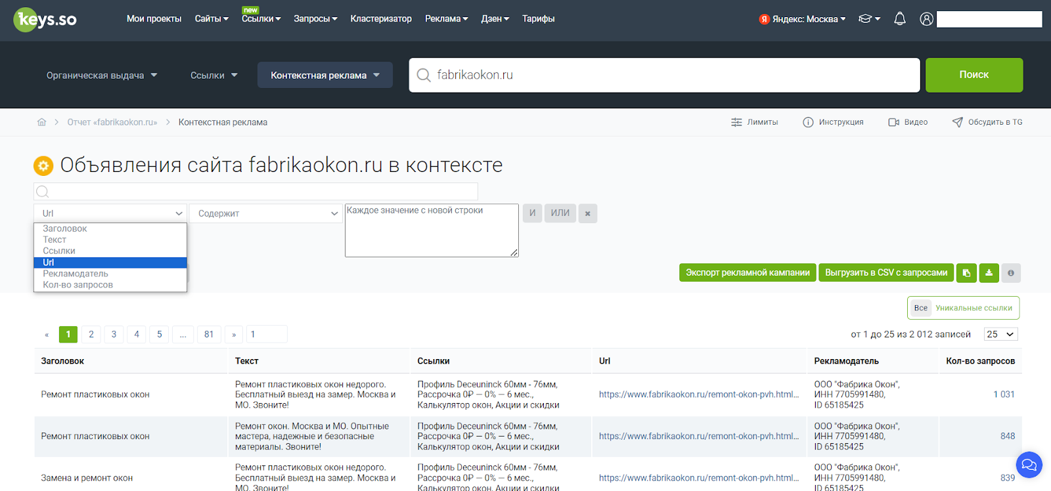Screen dimensions: 1051x491
Task: Open Лимиты with the sliders icon
Action: coord(754,122)
